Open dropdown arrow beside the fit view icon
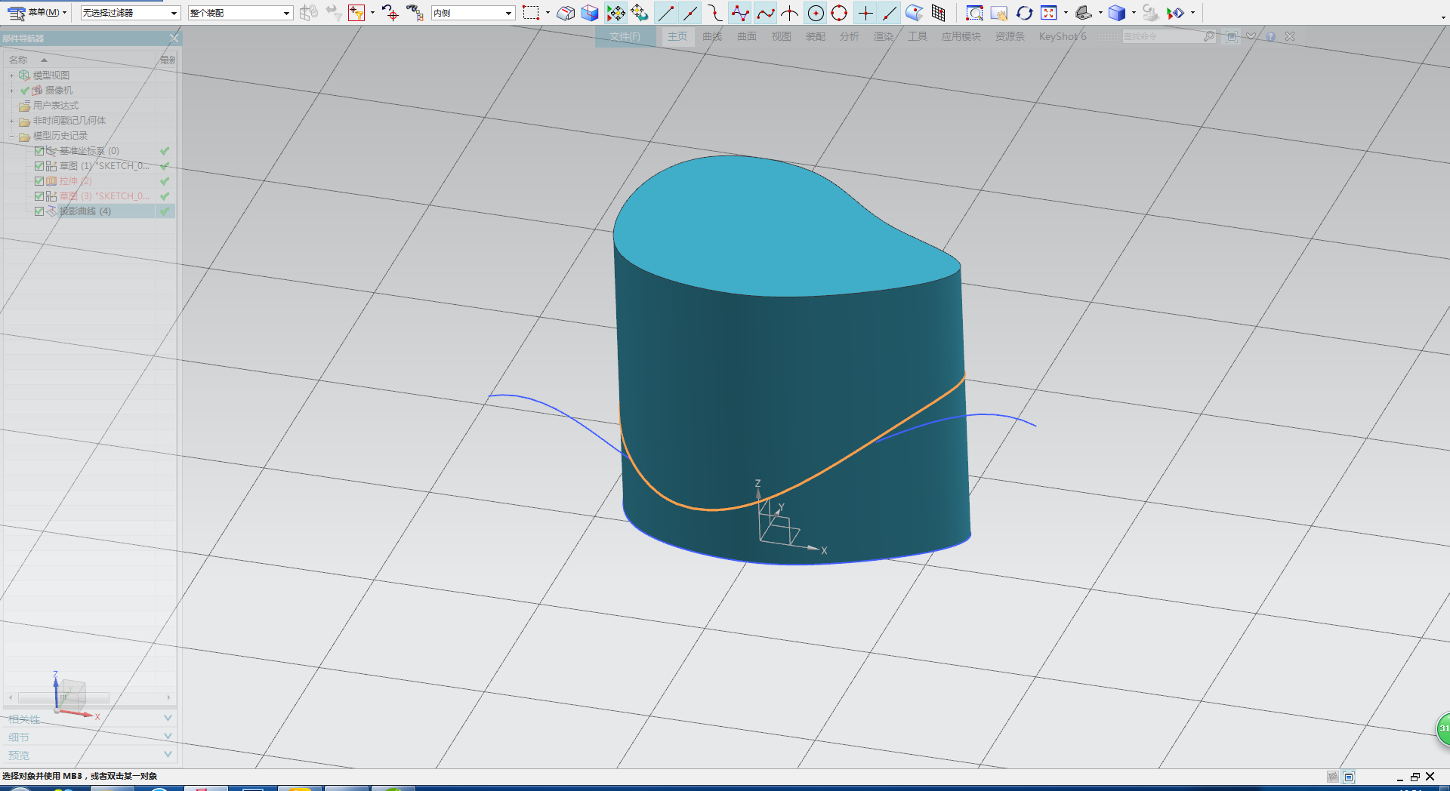 1066,13
